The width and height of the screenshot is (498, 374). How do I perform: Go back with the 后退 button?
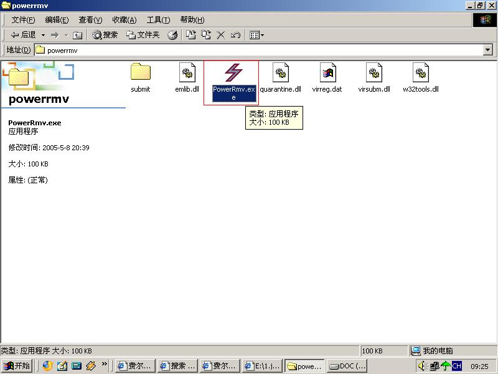(x=23, y=35)
